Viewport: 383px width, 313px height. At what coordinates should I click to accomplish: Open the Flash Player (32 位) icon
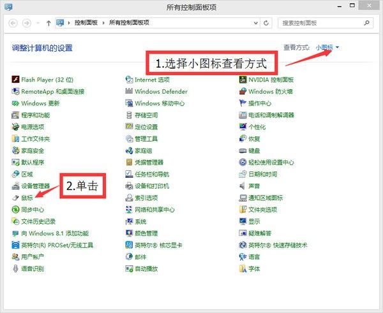tap(15, 80)
